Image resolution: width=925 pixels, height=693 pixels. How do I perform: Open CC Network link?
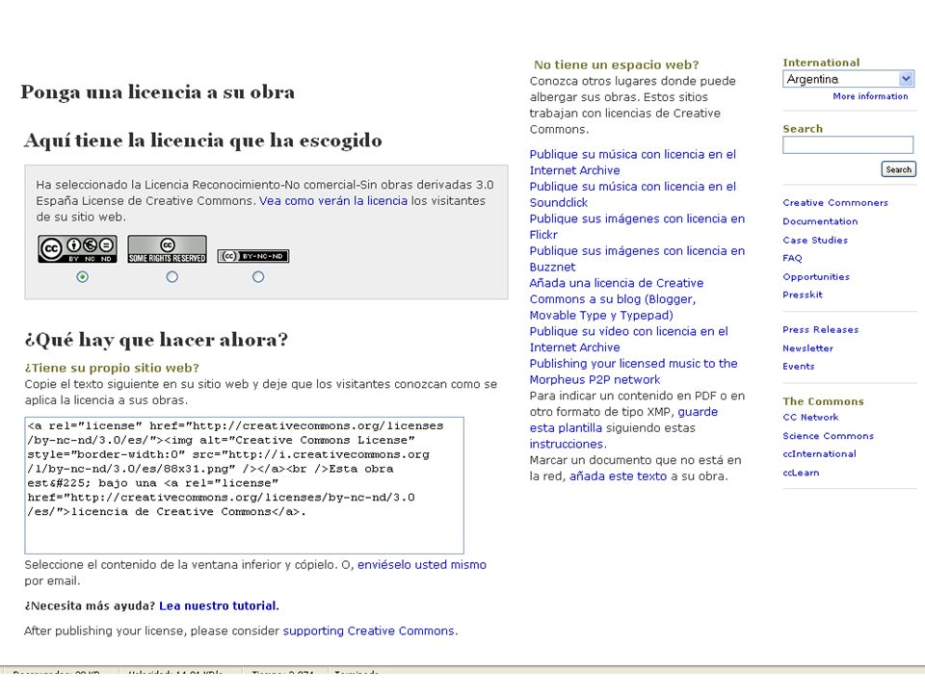click(810, 417)
